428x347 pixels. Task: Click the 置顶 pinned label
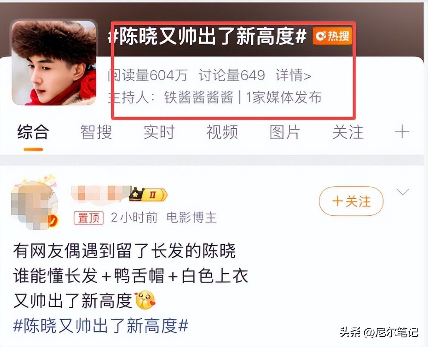tap(89, 218)
